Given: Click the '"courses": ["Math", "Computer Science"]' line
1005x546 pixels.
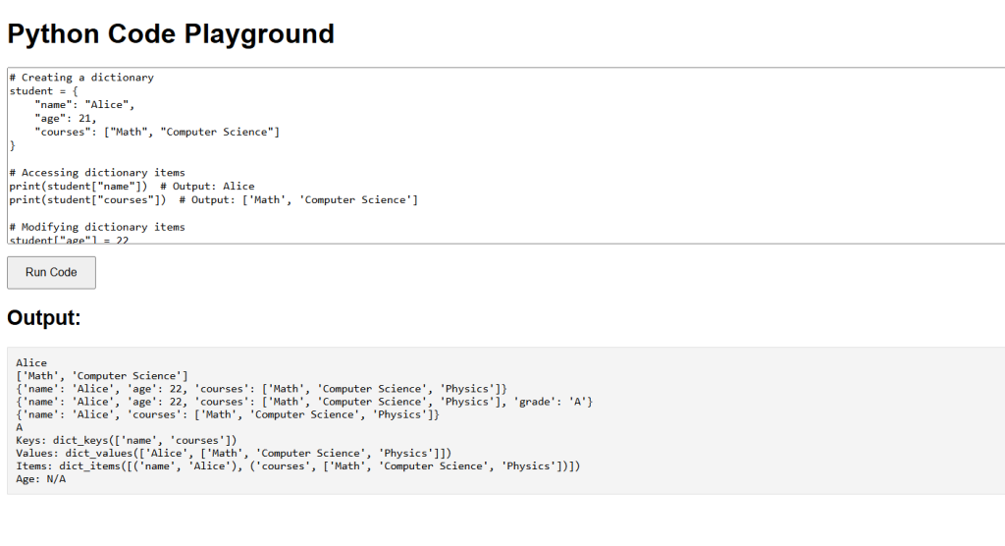Looking at the screenshot, I should pos(157,133).
